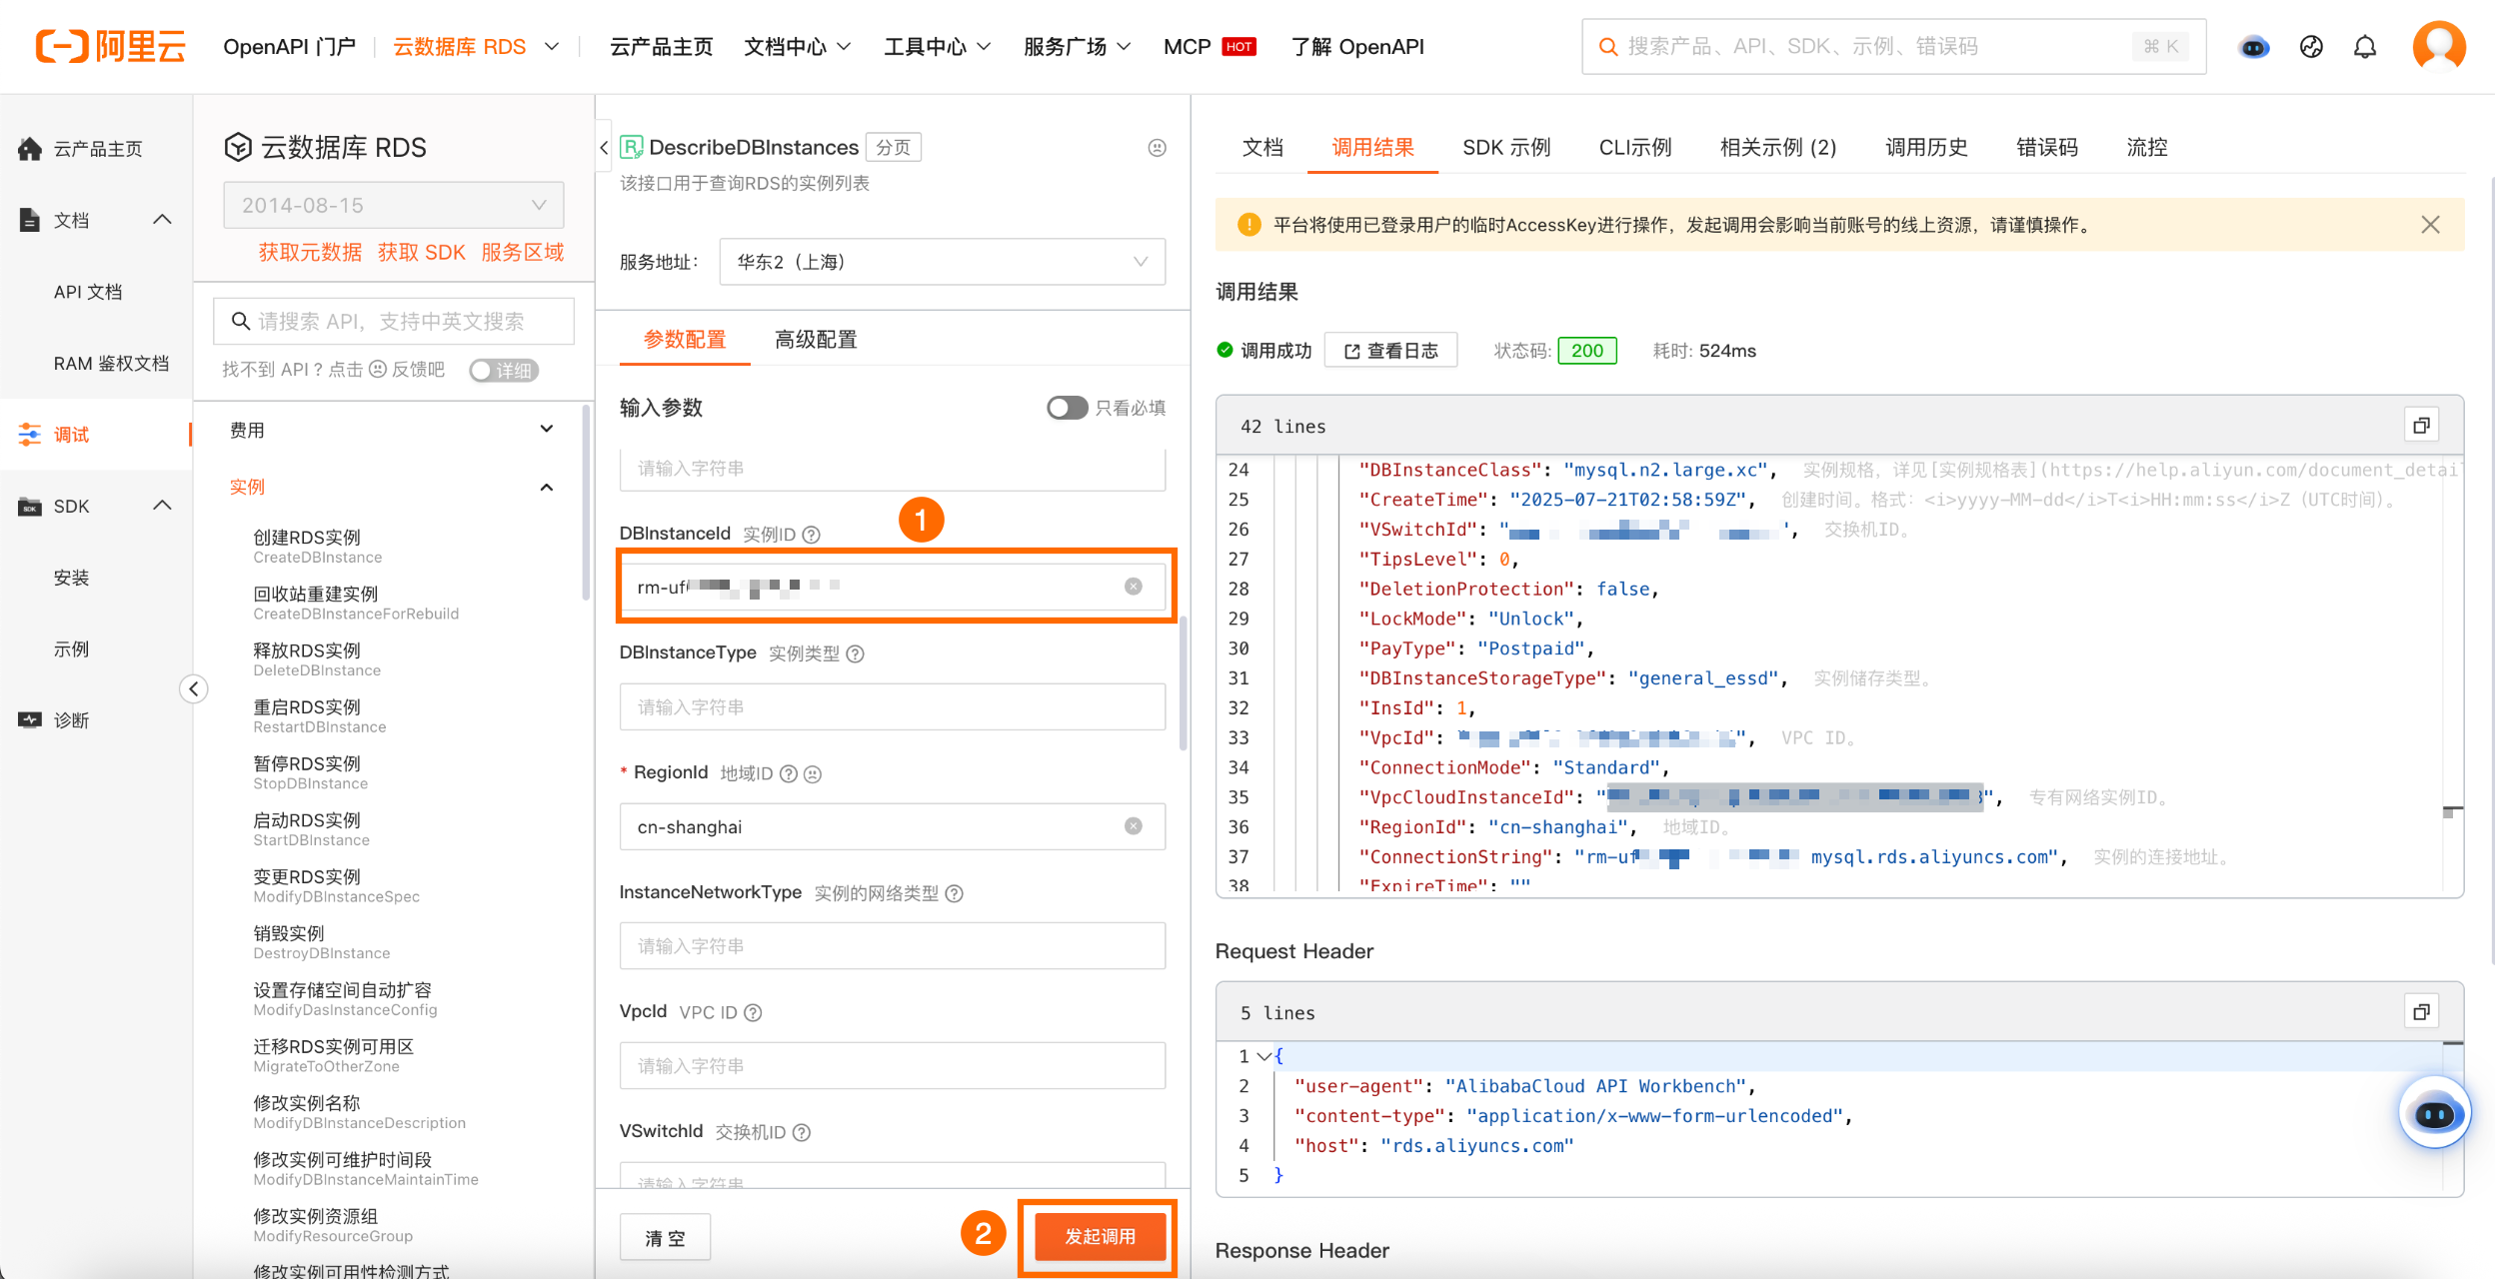Switch to the SDK 示例 tab
2495x1279 pixels.
[1506, 148]
